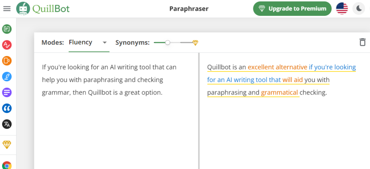Screen dimensions: 370x169
Task: Click Upgrade to Premium button
Action: 292,9
